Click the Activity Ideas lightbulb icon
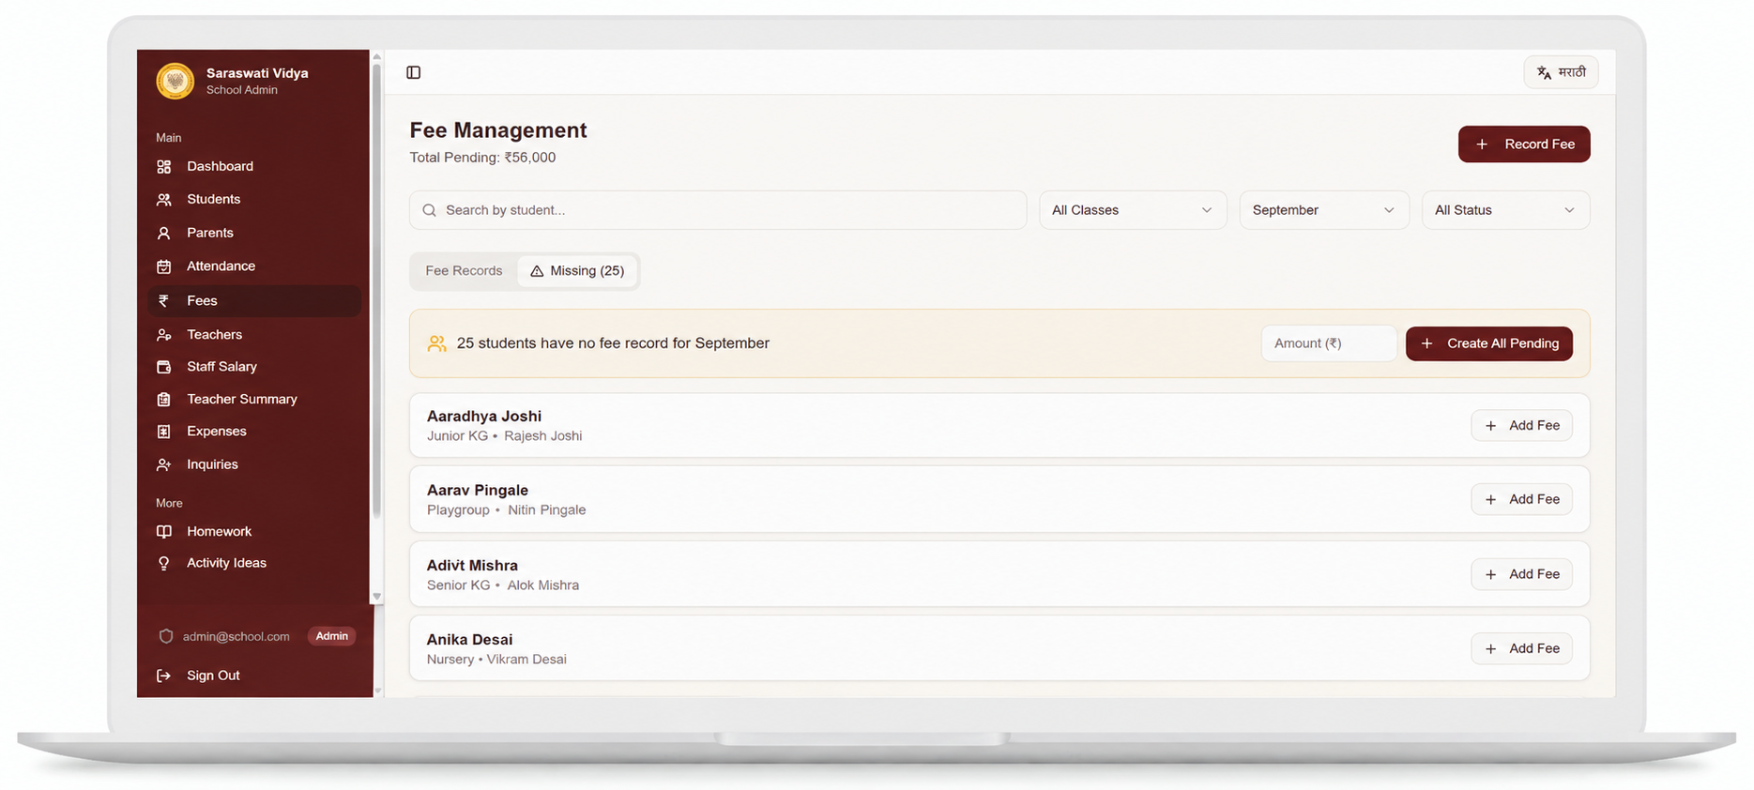This screenshot has height=790, width=1754. [163, 563]
